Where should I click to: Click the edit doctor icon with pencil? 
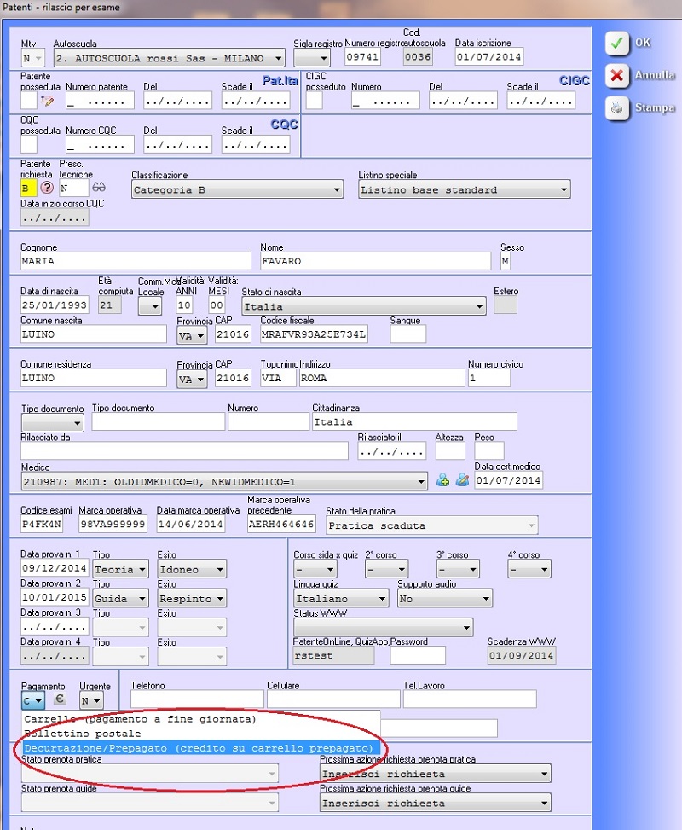(x=462, y=480)
